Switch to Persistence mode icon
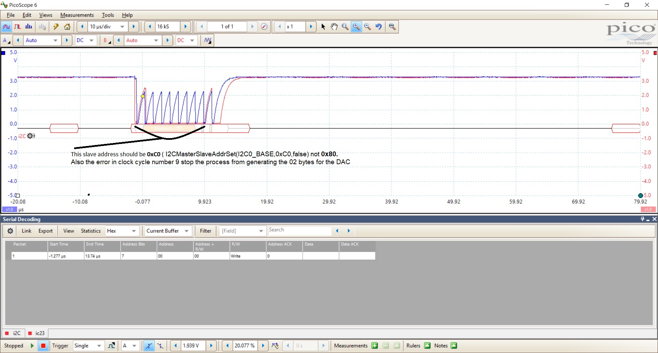Viewport: 658px width, 353px height. coord(17,27)
